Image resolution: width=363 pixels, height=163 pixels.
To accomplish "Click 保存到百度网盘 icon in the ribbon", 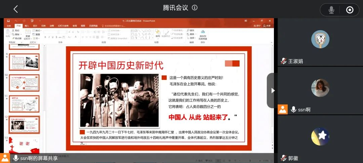I will (203, 35).
